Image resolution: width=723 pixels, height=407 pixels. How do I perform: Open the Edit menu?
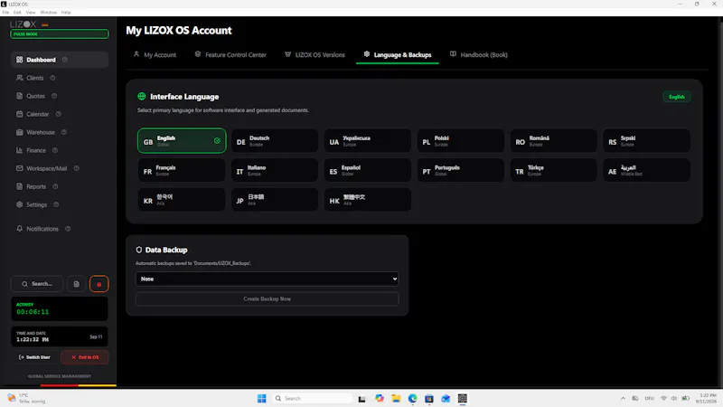point(17,13)
